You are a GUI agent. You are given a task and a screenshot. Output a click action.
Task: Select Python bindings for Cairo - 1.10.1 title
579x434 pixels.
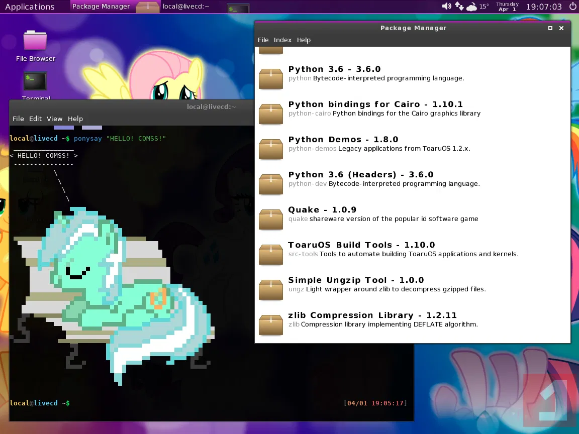(x=375, y=104)
